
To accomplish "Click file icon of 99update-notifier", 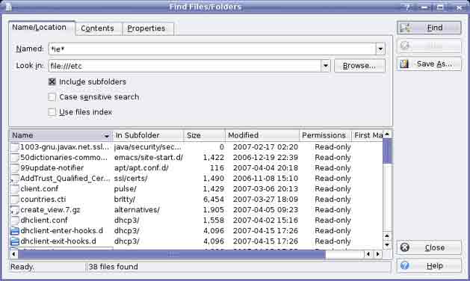I will pos(15,168).
